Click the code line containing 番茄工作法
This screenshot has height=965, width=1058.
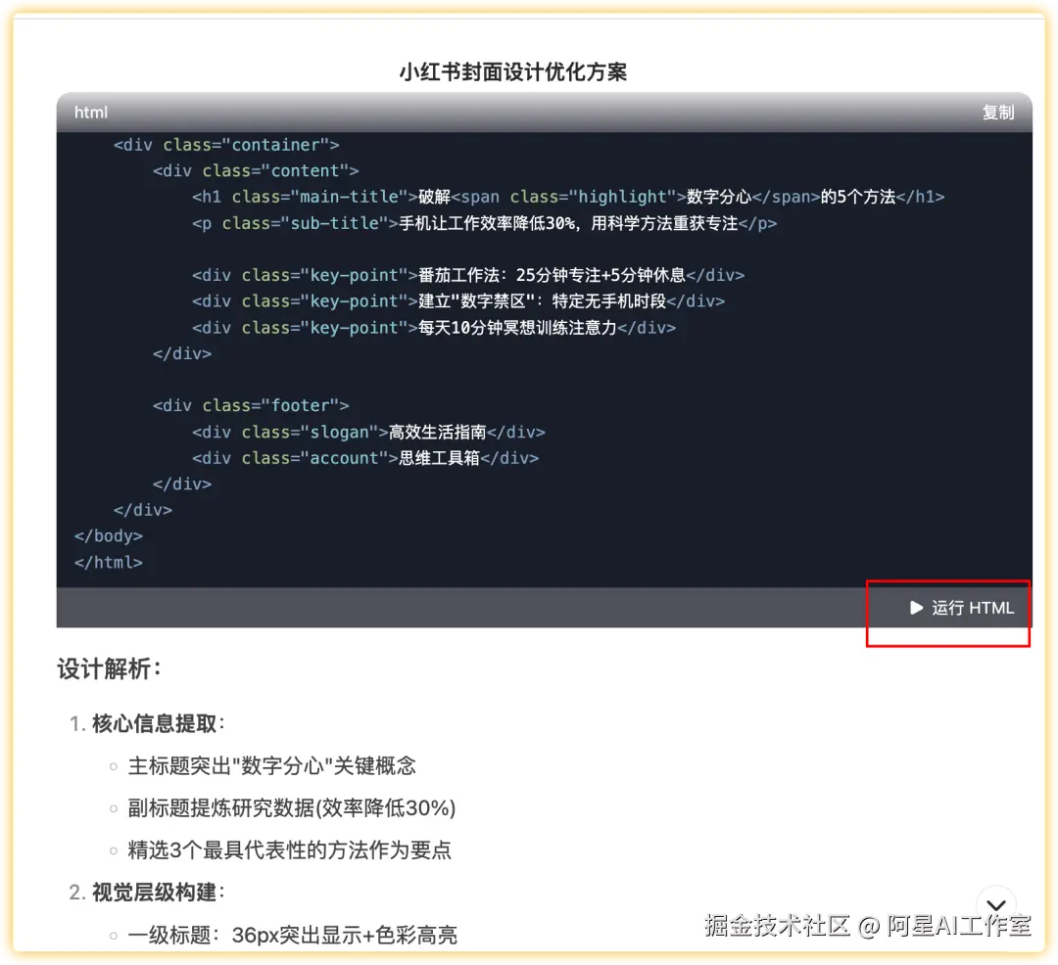tap(468, 275)
